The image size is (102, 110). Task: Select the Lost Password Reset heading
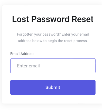(x=53, y=19)
